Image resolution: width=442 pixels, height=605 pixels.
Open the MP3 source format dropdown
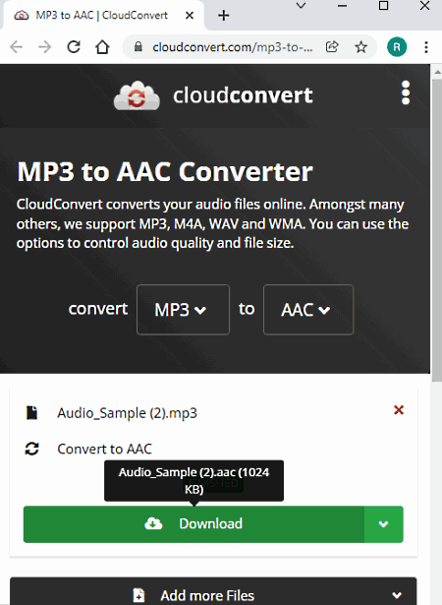183,310
